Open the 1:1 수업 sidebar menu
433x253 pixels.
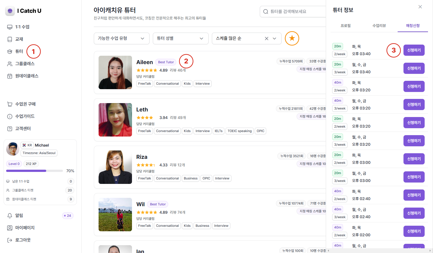pos(18,27)
